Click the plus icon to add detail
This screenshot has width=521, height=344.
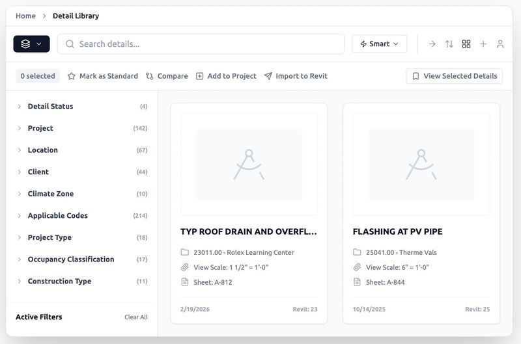pos(483,44)
